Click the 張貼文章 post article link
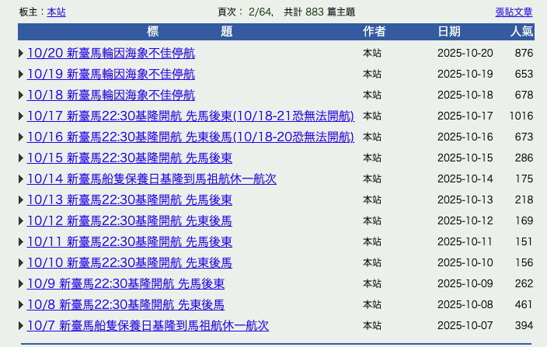547x347 pixels. [x=514, y=12]
